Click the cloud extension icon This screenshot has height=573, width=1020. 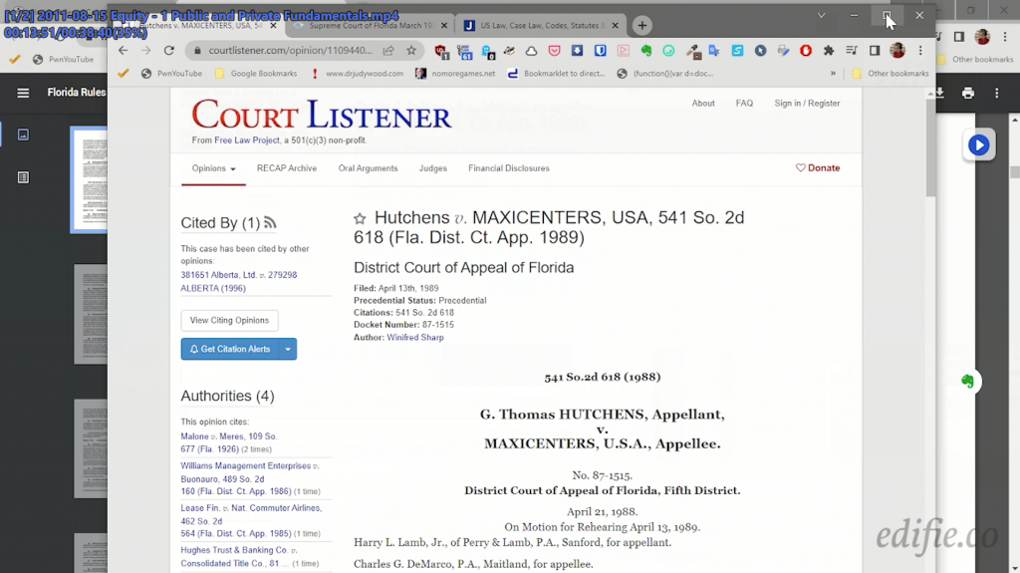pyautogui.click(x=532, y=51)
